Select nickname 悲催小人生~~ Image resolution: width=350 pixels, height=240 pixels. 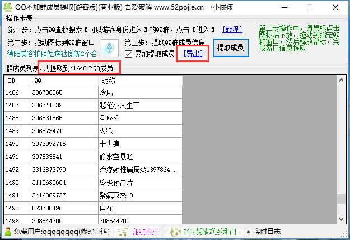point(140,105)
